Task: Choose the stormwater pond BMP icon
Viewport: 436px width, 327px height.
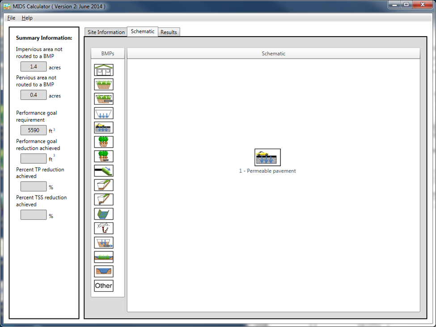Action: click(x=104, y=271)
